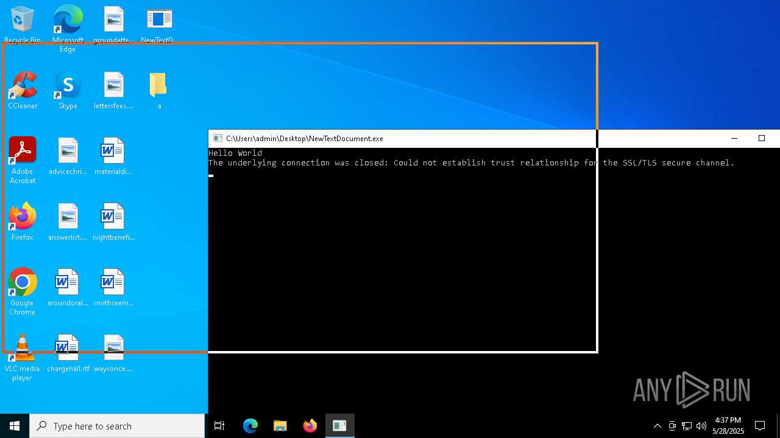780x438 pixels.
Task: Select the aroundoral Word document
Action: (68, 287)
